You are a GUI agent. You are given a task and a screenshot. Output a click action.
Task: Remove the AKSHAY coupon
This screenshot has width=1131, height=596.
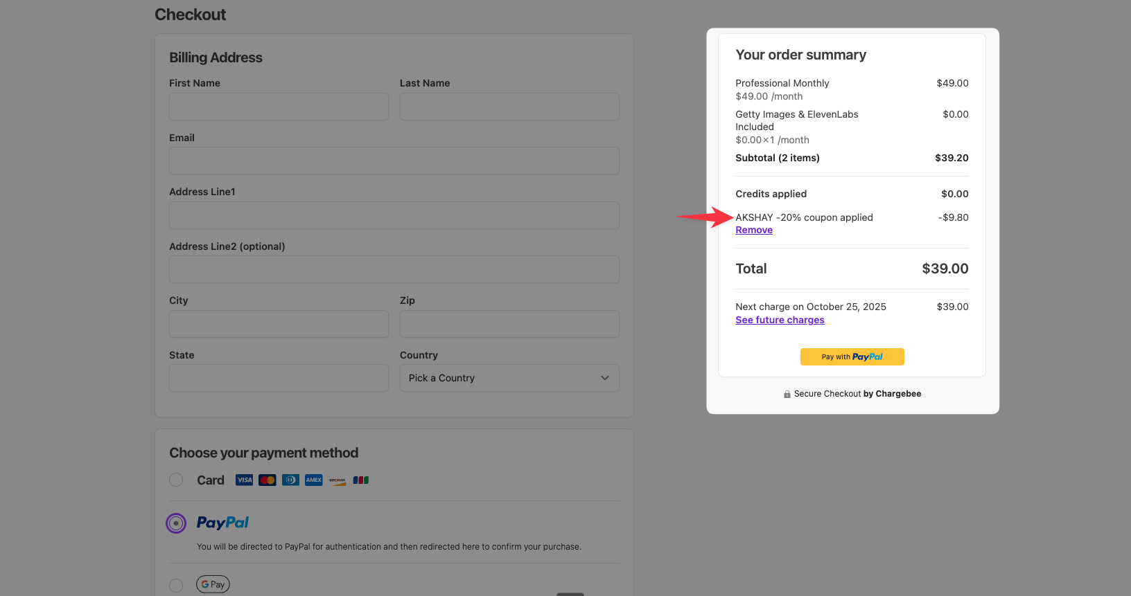pos(754,231)
